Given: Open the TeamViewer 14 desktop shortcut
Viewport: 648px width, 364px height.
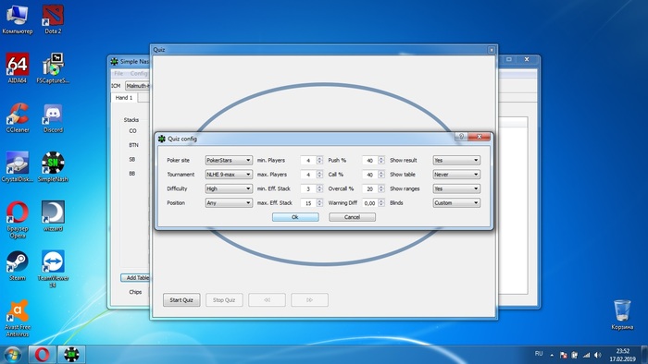Looking at the screenshot, I should 53,269.
